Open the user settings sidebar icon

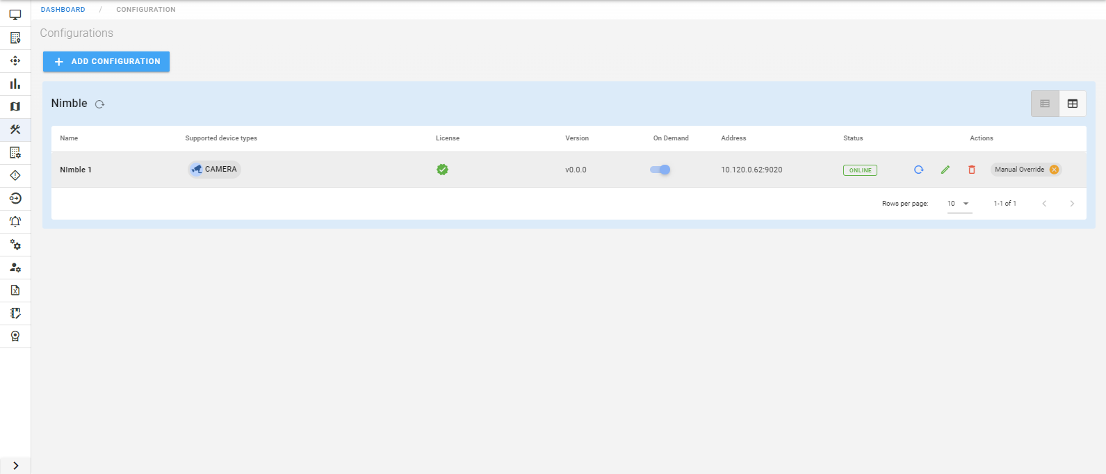click(15, 268)
